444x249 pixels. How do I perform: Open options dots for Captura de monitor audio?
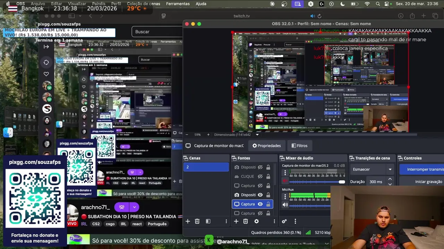coord(285,173)
